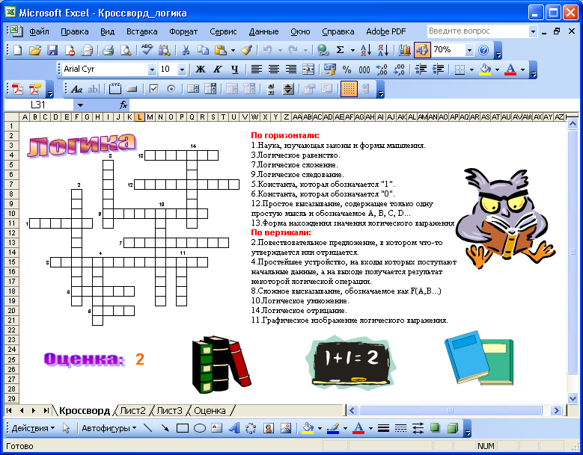Toggle bold formatting (Ж button)
Screen dimensions: 583x455
pyautogui.click(x=200, y=69)
